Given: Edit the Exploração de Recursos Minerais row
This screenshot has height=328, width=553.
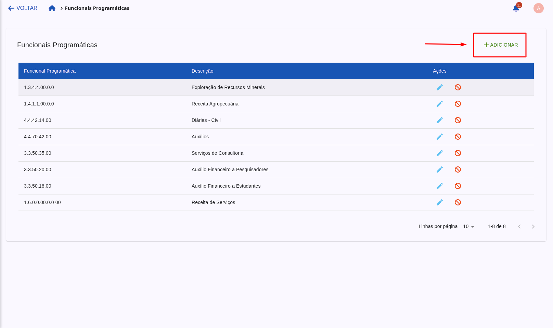Looking at the screenshot, I should click(x=440, y=87).
